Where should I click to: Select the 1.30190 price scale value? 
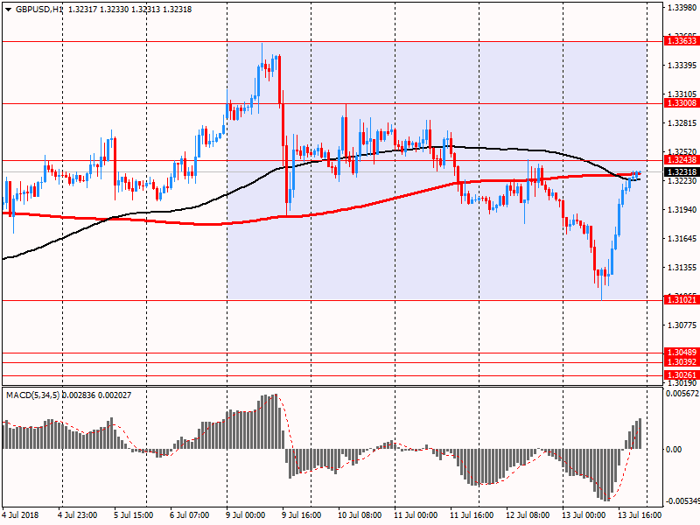(x=682, y=383)
